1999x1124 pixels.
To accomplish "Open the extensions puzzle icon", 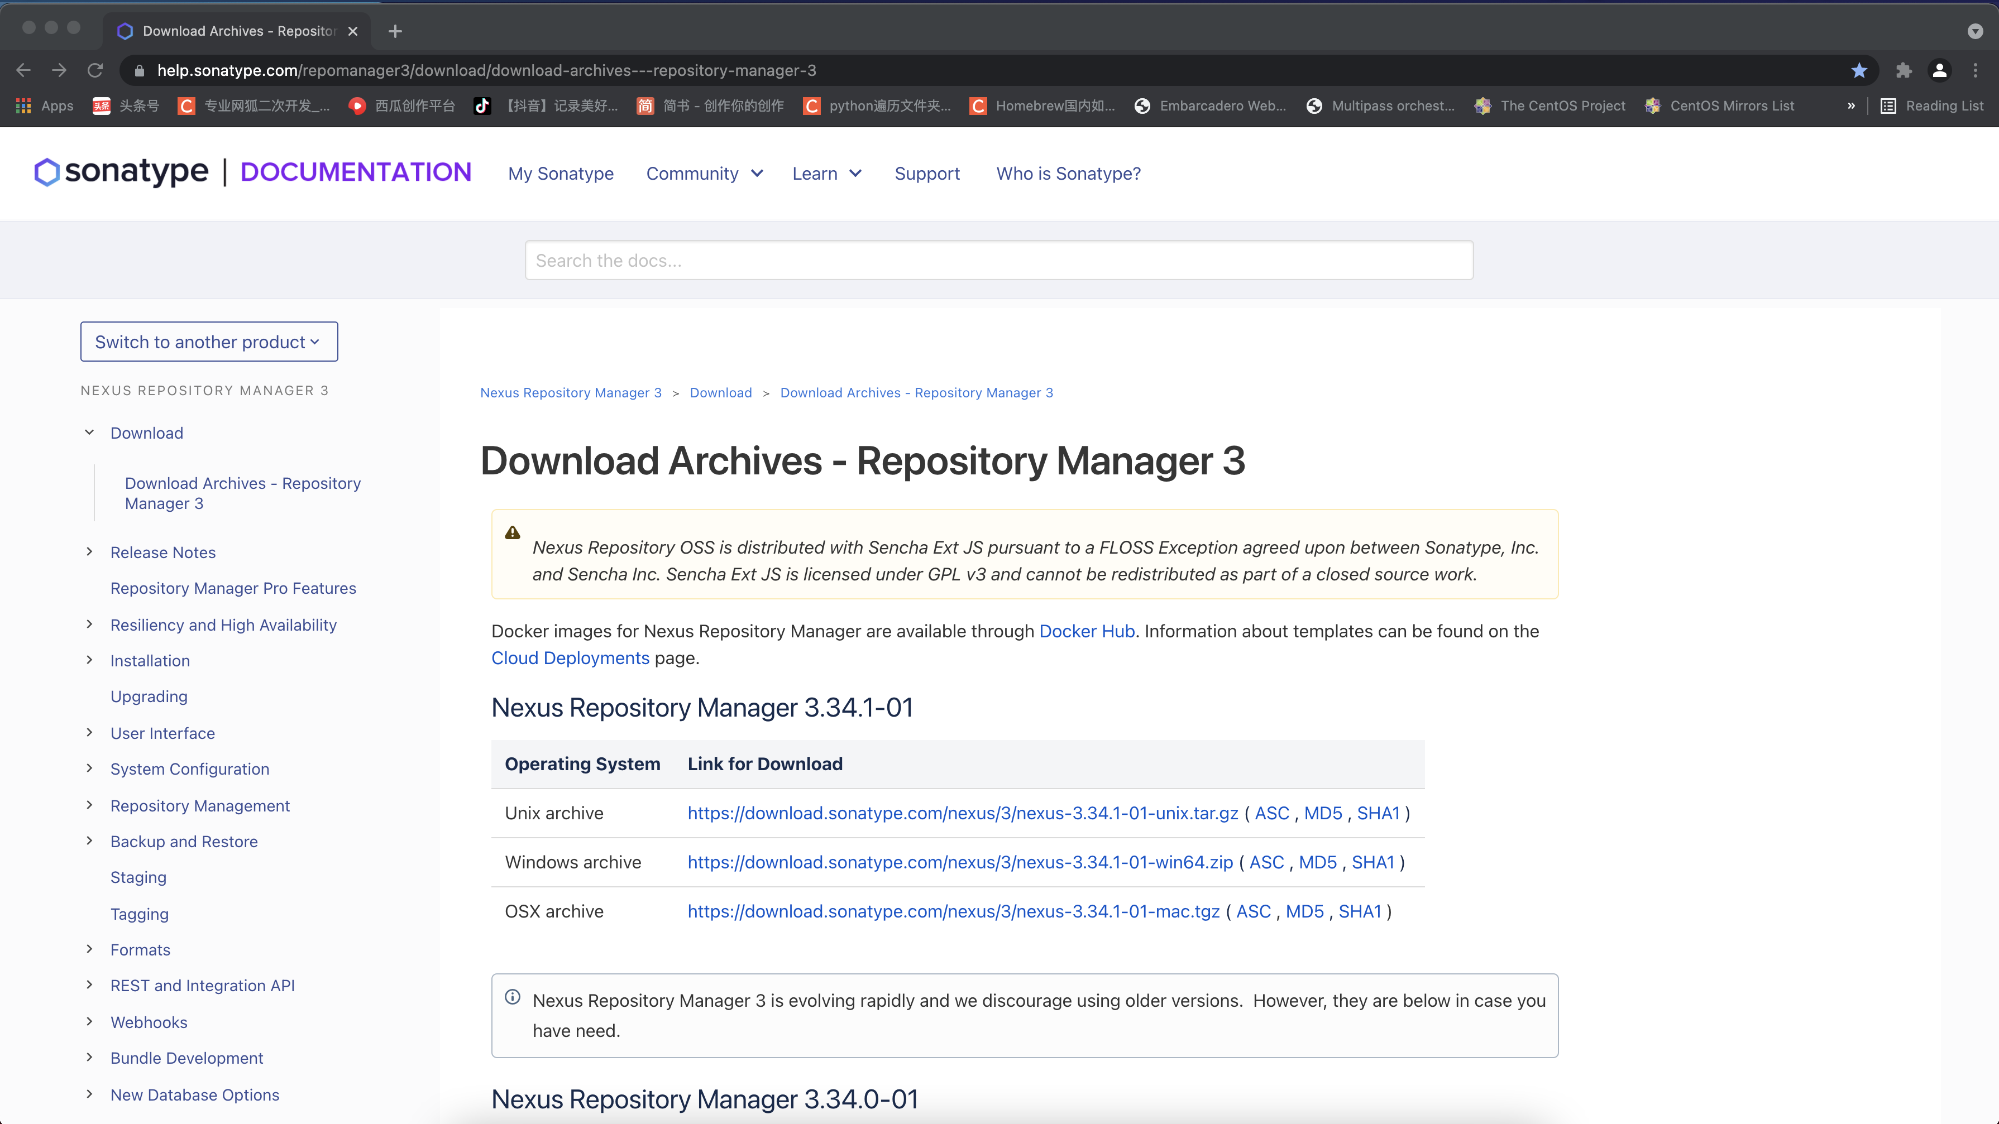I will pos(1904,70).
